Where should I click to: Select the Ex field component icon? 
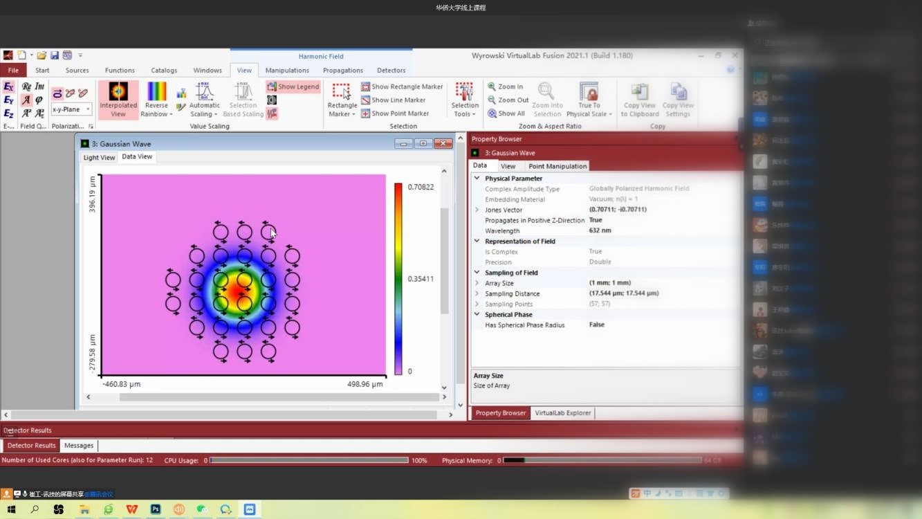click(x=8, y=86)
